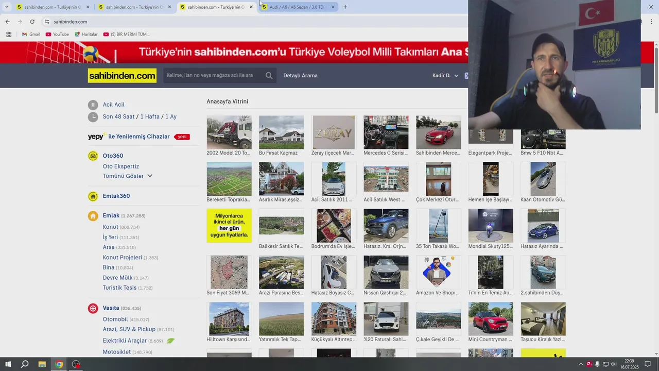
Task: Click the red recording app taskbar icon
Action: (x=76, y=364)
